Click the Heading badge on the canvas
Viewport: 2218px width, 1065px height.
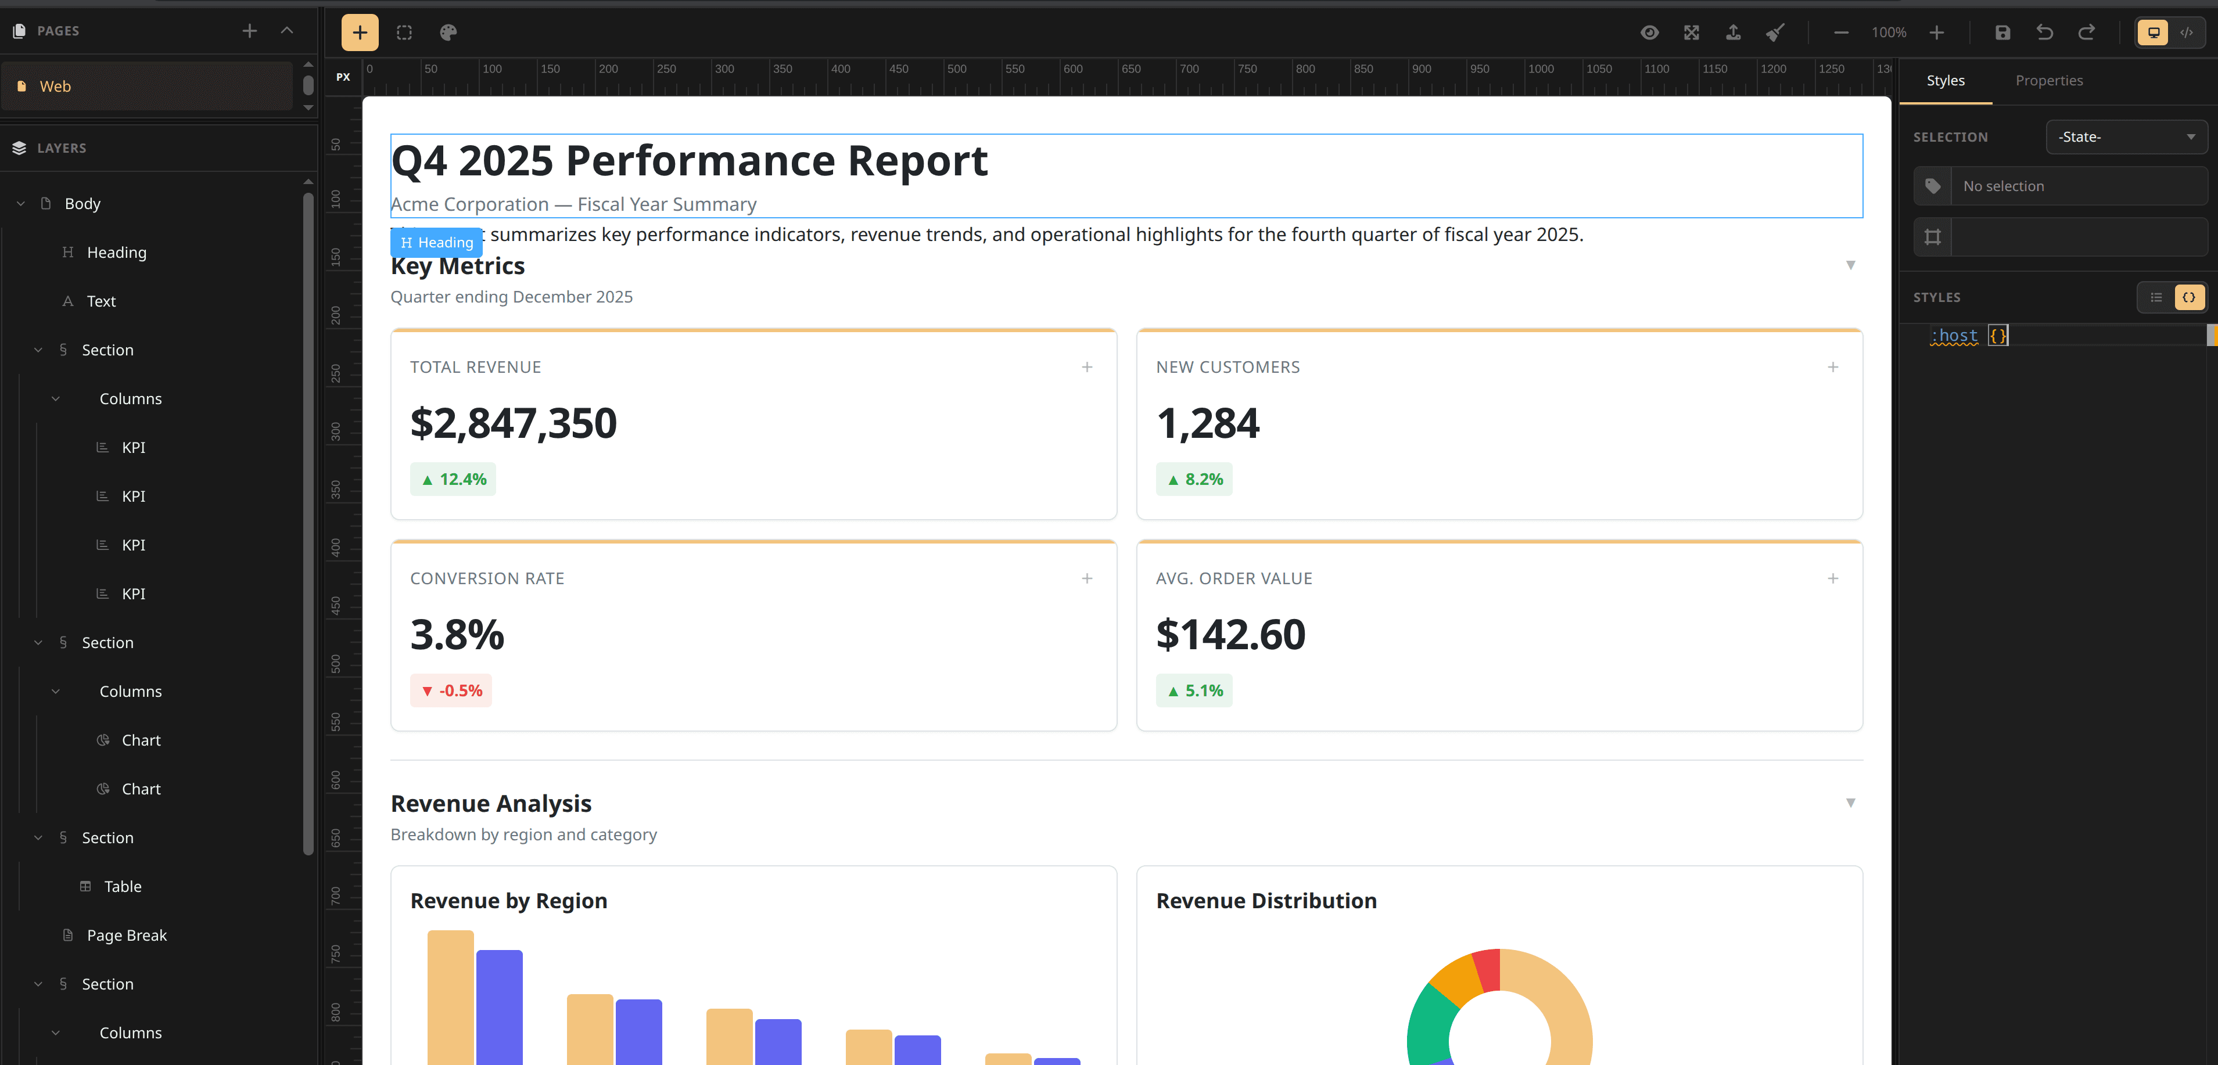[436, 243]
